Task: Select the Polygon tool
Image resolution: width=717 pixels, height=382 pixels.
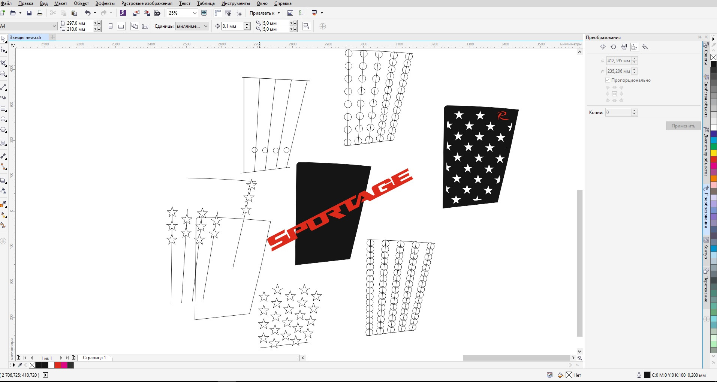Action: click(3, 130)
